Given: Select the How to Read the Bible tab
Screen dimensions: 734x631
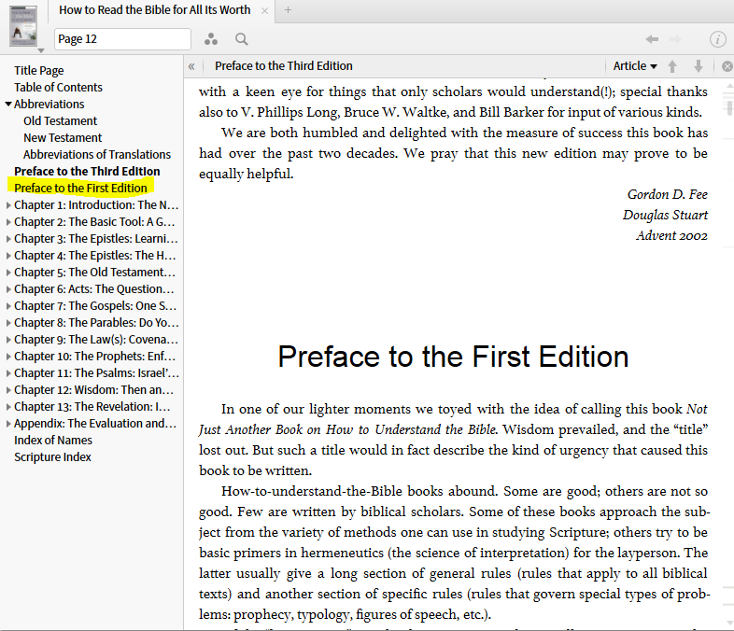Looking at the screenshot, I should (x=154, y=10).
